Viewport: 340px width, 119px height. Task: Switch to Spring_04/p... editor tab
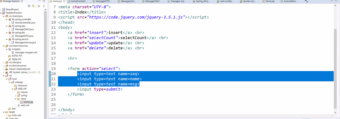[201, 1]
